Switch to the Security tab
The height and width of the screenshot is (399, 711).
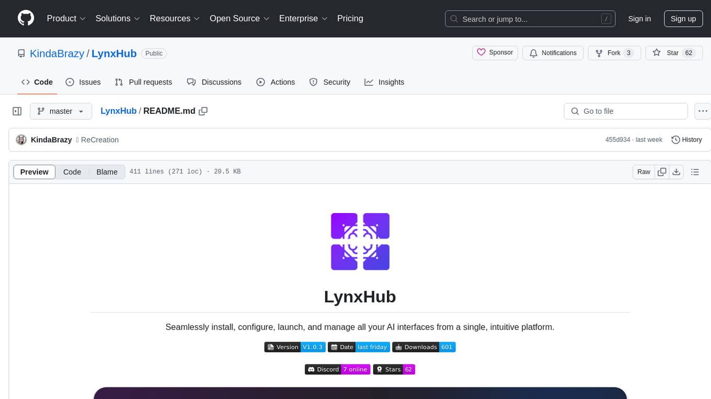click(330, 82)
